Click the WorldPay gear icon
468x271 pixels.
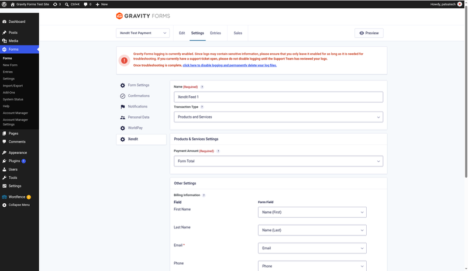click(123, 128)
